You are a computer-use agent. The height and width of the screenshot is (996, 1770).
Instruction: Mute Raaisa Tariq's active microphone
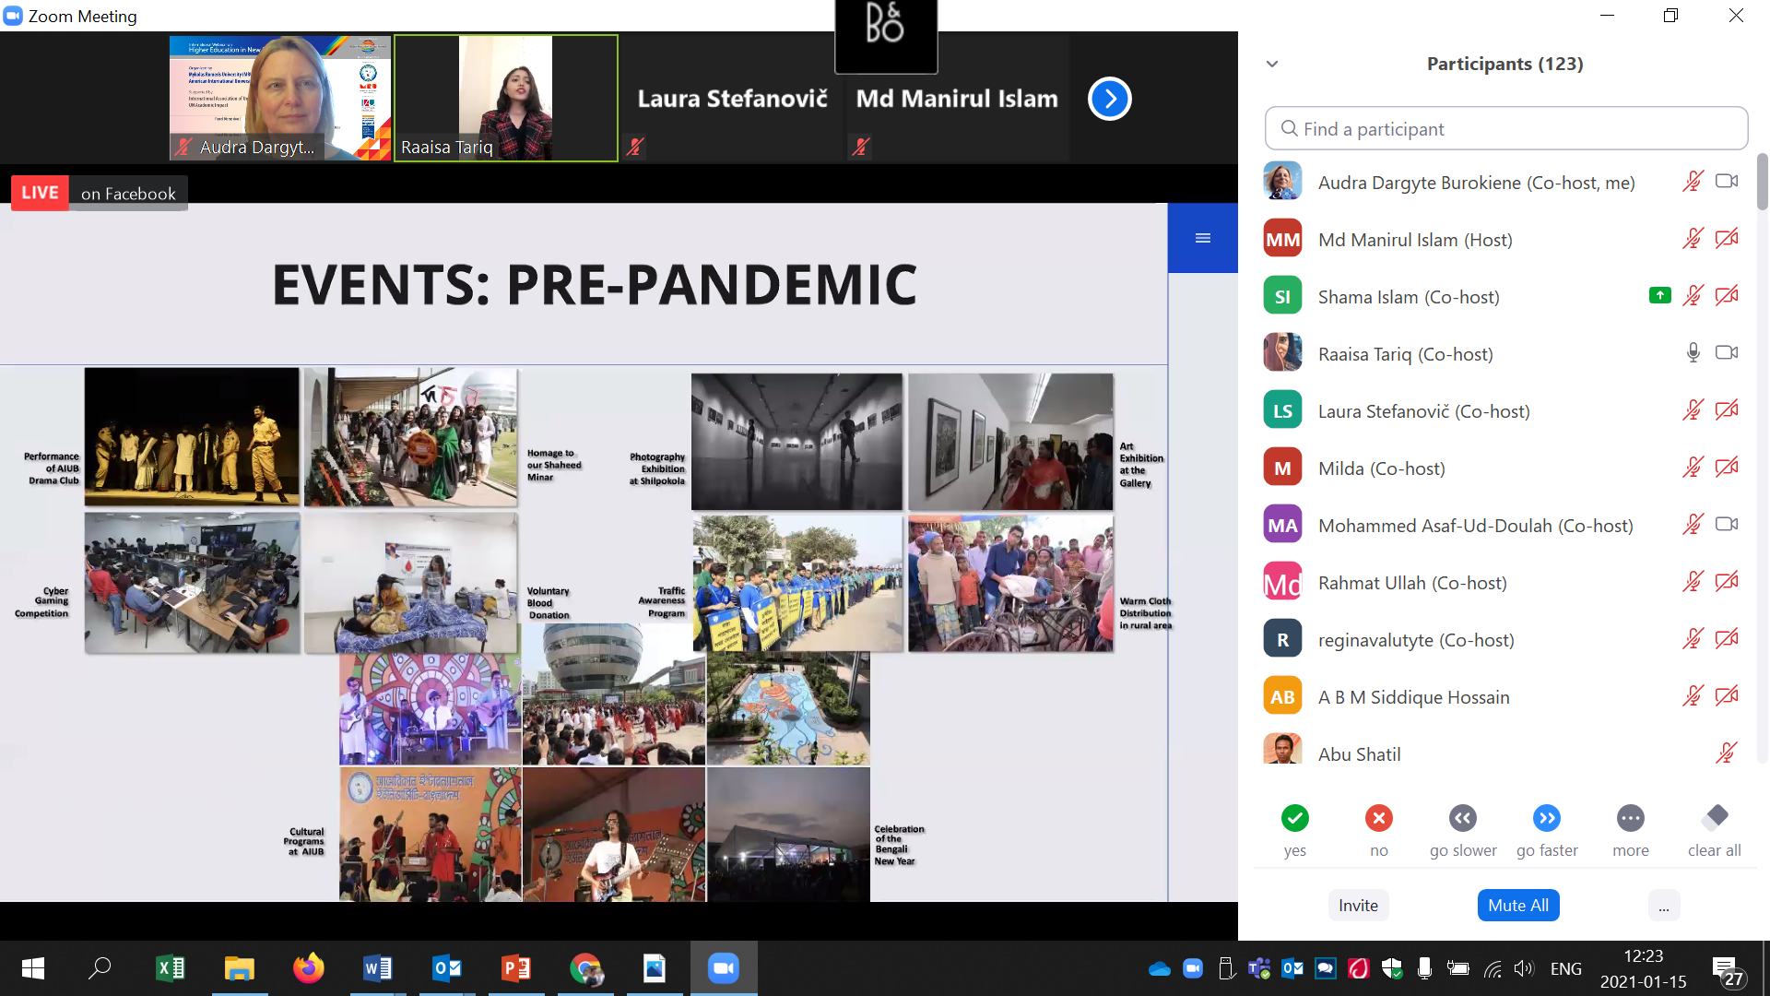[1693, 353]
